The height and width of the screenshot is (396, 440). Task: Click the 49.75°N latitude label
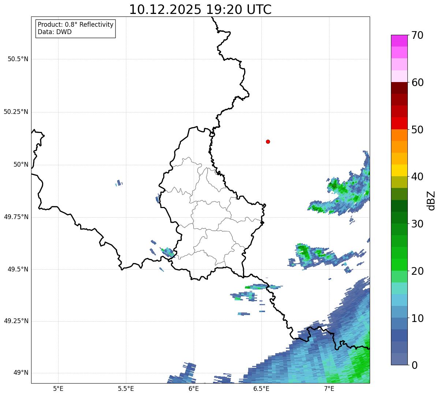16,217
